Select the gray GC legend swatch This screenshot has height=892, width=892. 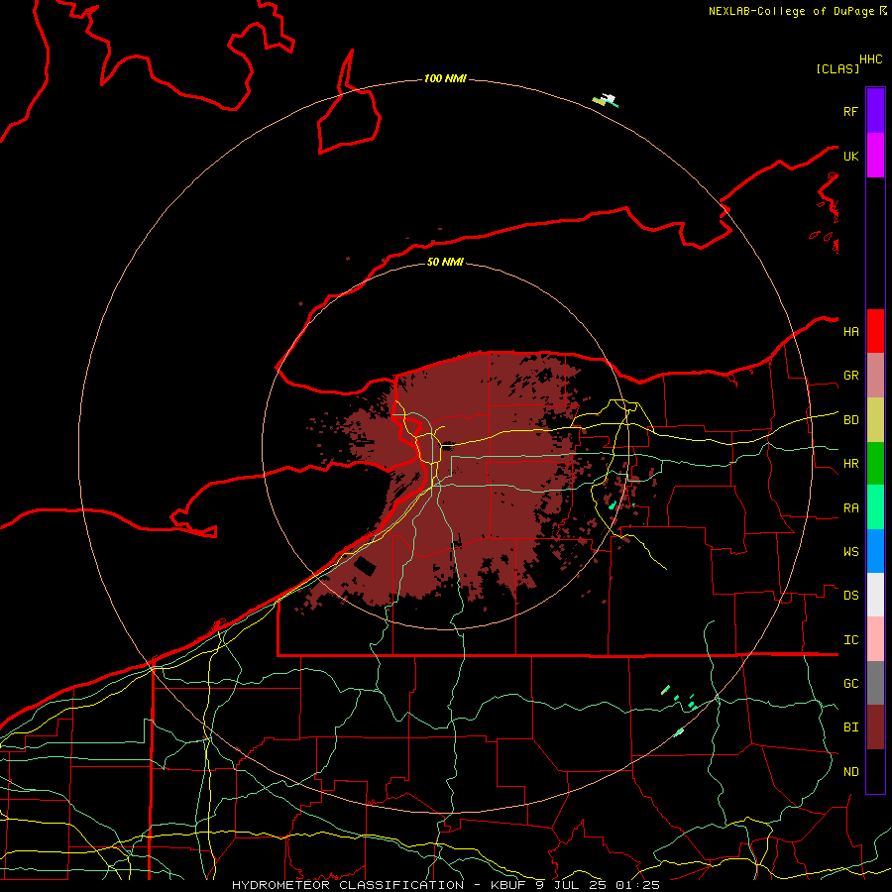(875, 683)
